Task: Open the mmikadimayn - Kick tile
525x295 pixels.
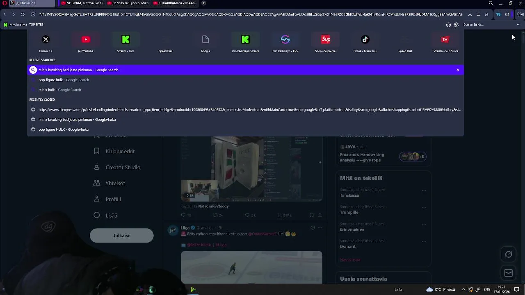Action: pyautogui.click(x=285, y=43)
